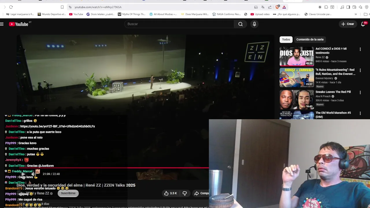Open Brave Shields lion icon
The image size is (370, 208).
277,7
